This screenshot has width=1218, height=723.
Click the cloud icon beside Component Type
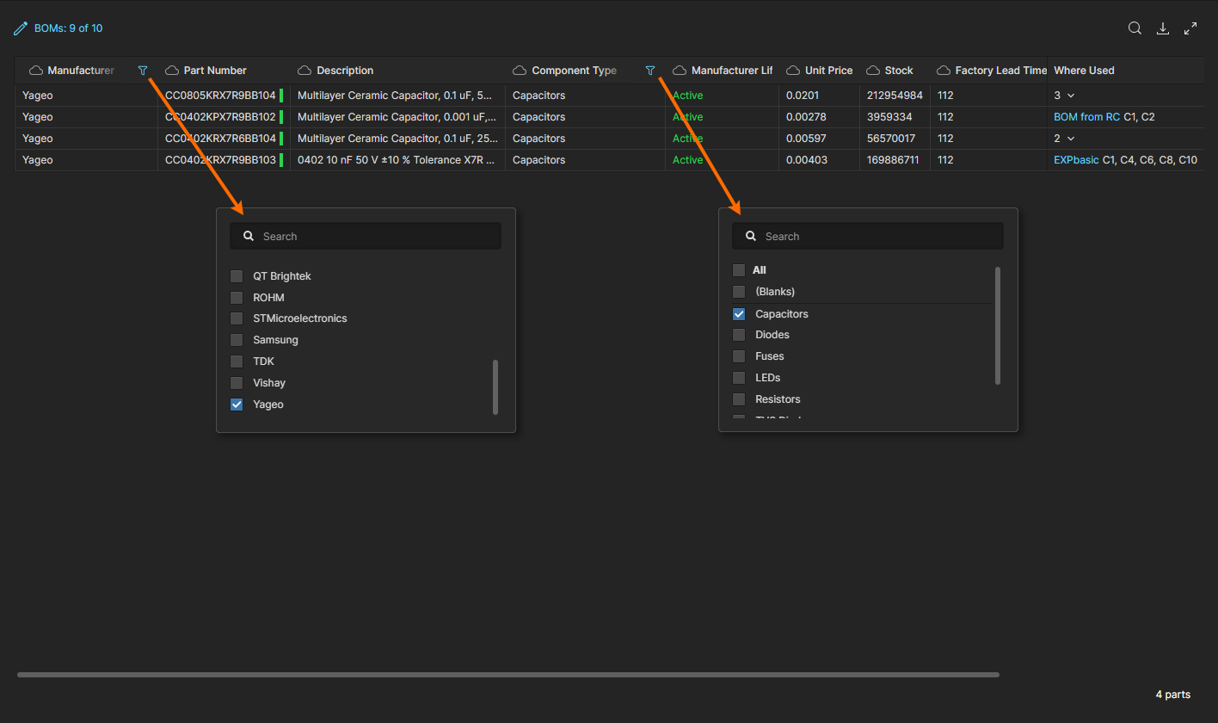click(520, 71)
